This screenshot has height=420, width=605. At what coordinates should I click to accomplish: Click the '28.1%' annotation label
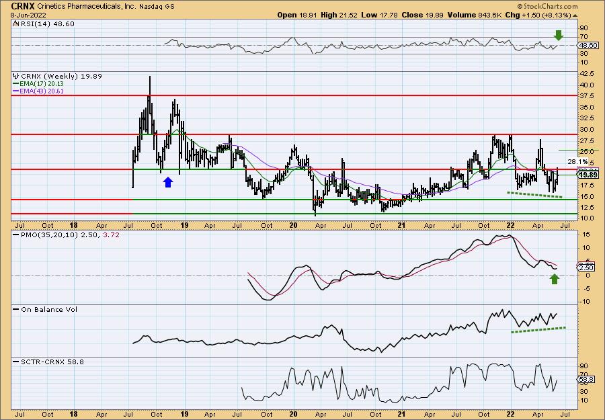click(x=577, y=161)
